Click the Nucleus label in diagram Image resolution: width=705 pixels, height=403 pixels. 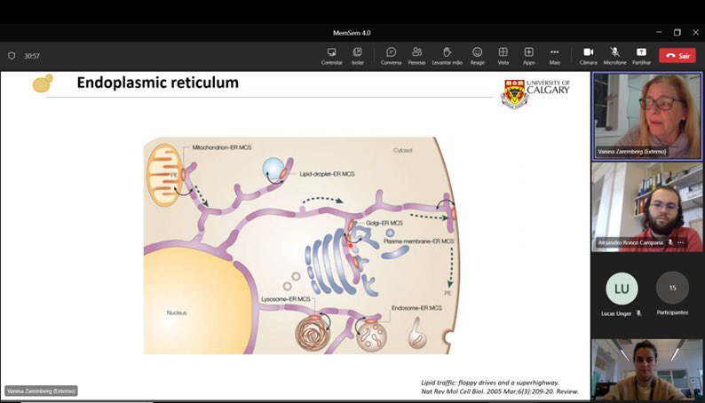coord(177,312)
